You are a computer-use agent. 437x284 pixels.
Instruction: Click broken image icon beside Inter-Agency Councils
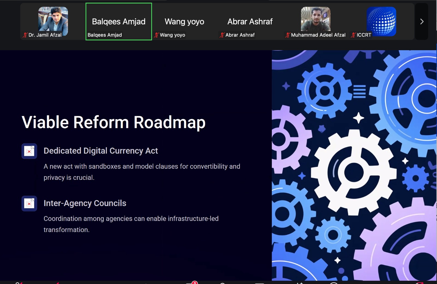(x=29, y=203)
